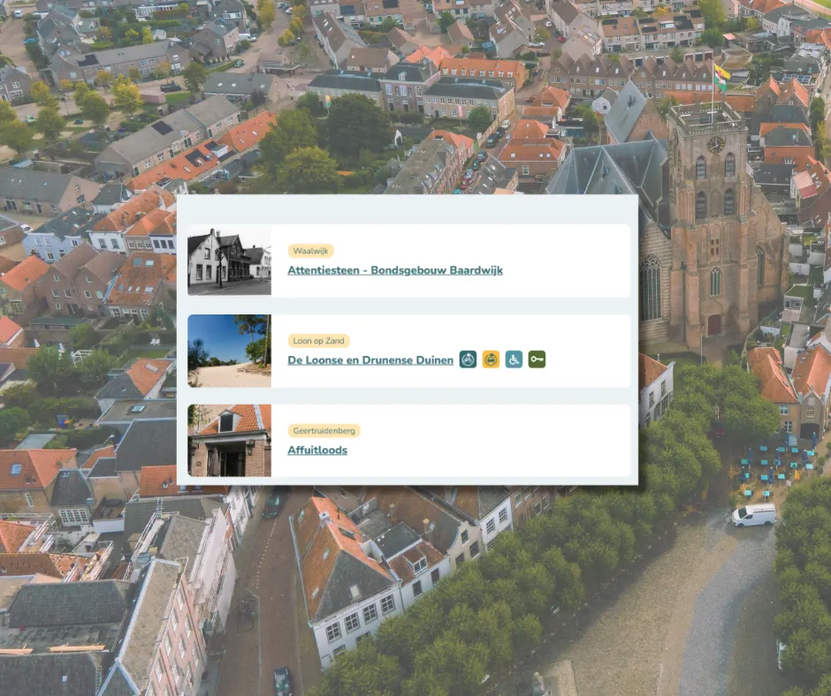This screenshot has height=696, width=831.
Task: Click the flag atop the church tower
Action: click(721, 73)
